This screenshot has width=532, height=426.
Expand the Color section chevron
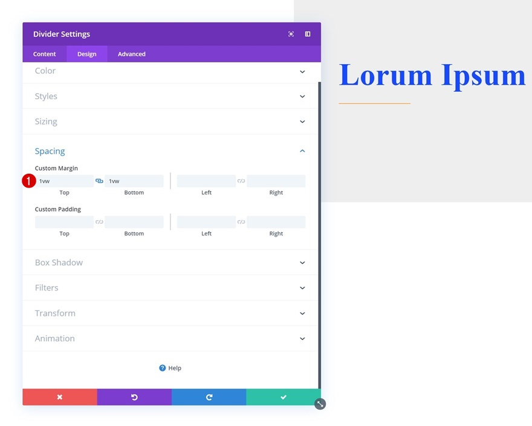(302, 71)
